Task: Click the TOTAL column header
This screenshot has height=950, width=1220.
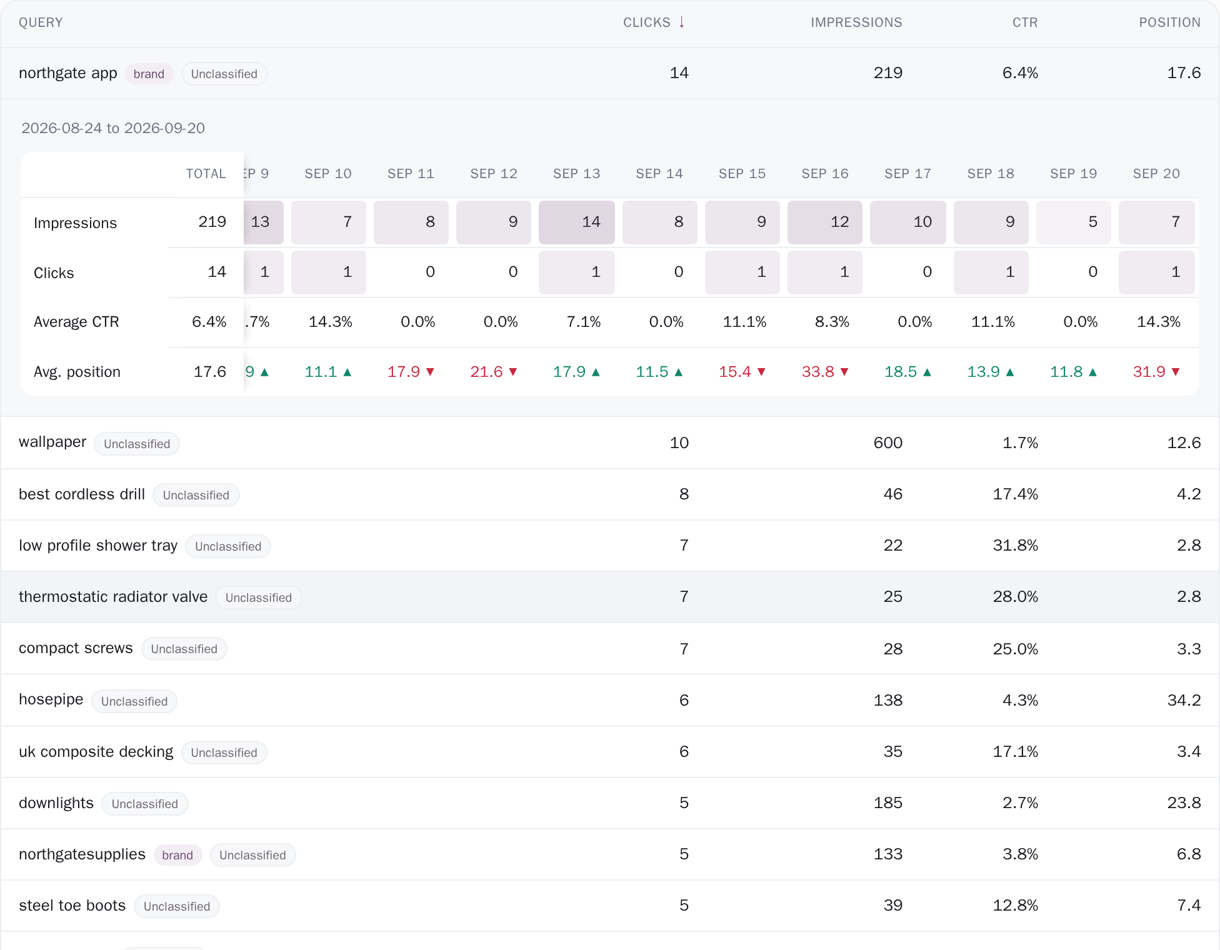Action: 206,174
